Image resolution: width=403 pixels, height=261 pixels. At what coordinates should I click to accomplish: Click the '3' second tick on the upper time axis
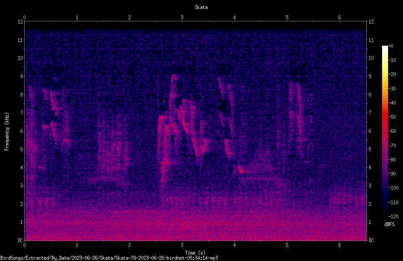(x=182, y=18)
